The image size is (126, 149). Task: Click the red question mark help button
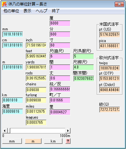point(68,141)
